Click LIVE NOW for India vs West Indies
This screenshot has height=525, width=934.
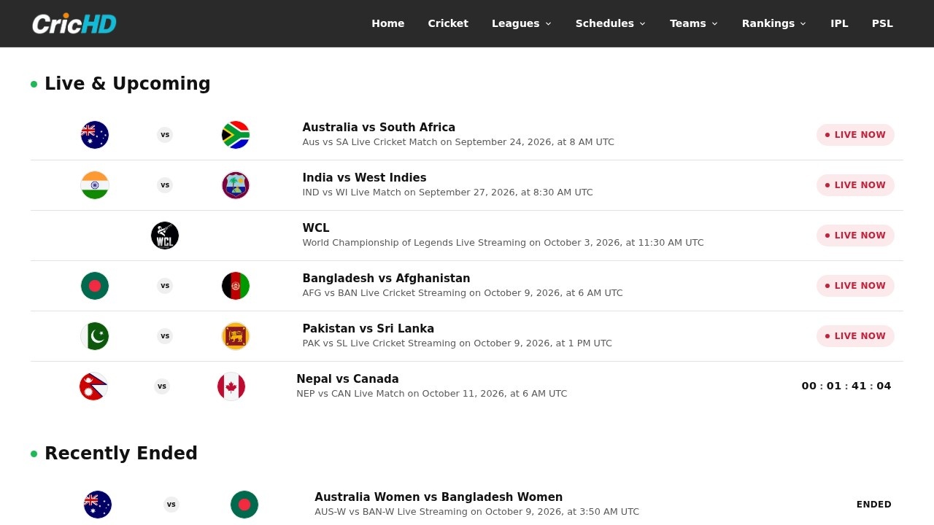point(855,185)
